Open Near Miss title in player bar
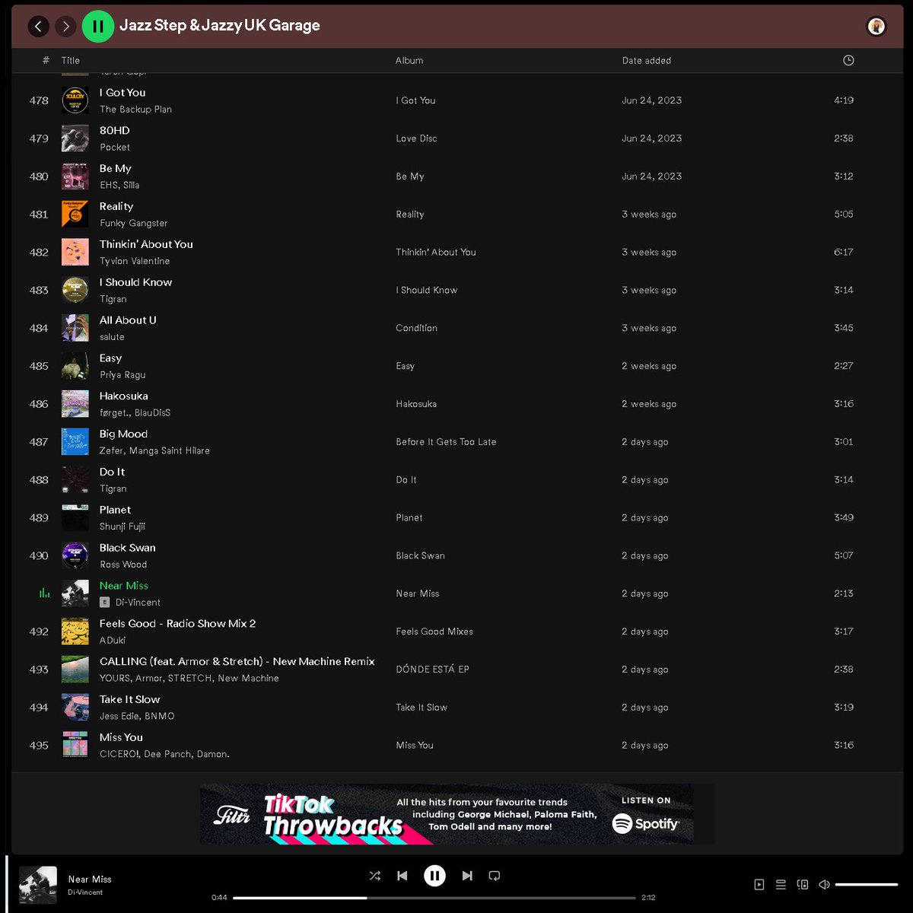The width and height of the screenshot is (913, 913). [90, 879]
